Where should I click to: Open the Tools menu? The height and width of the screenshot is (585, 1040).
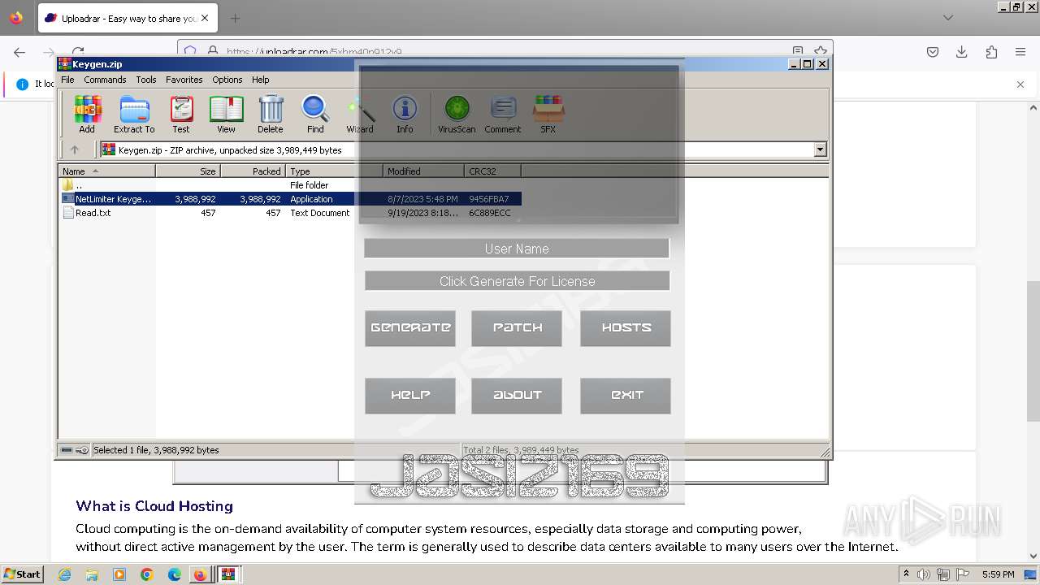pos(146,80)
